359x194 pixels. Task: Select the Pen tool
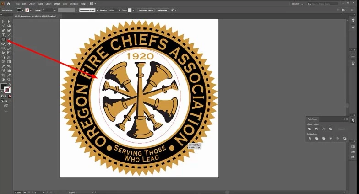point(3,30)
